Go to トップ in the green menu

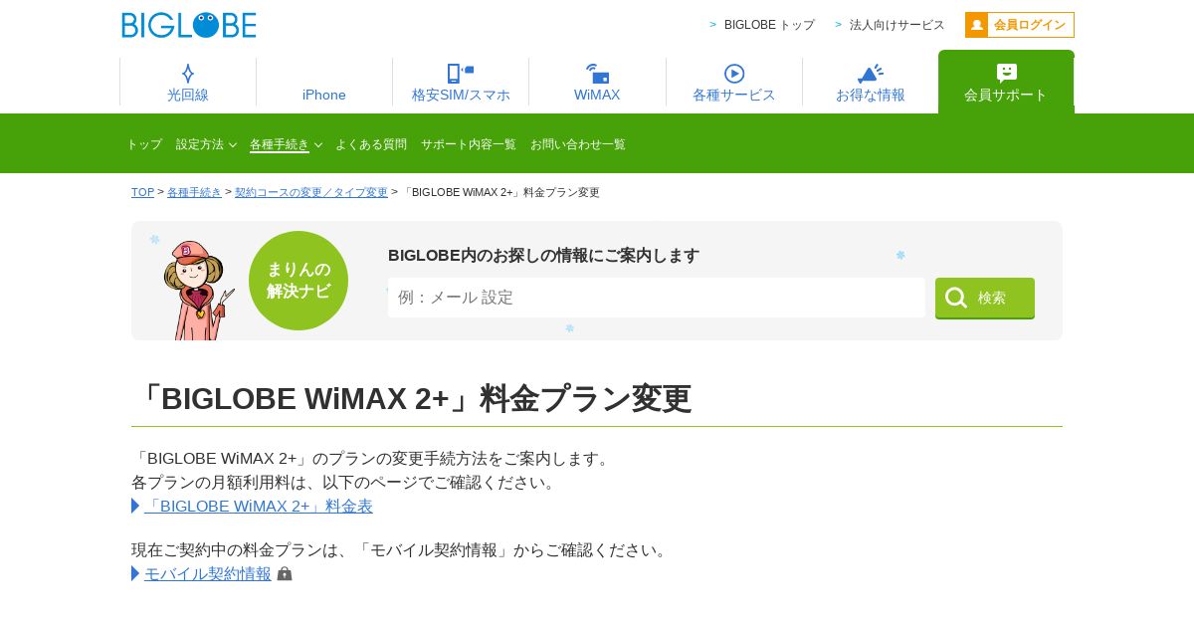pos(144,144)
